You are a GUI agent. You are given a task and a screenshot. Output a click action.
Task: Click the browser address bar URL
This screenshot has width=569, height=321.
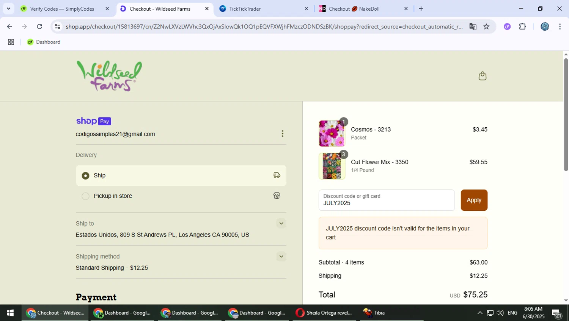(x=264, y=27)
